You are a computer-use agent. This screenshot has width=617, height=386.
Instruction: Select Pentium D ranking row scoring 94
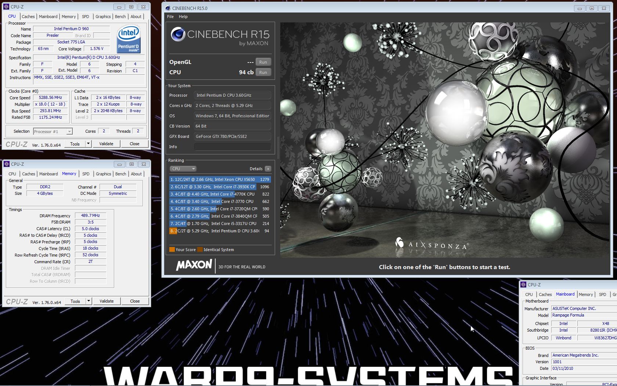click(220, 231)
